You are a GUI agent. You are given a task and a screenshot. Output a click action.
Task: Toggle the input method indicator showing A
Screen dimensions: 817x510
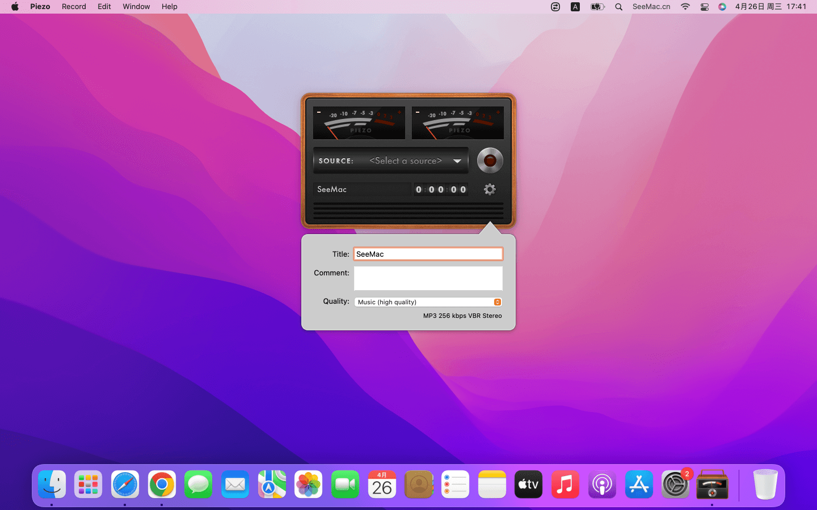pos(575,6)
